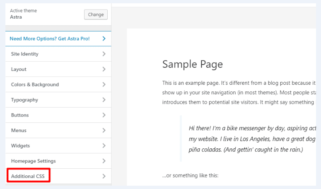The image size is (321, 189).
Task: Click the arrow beside Additional CSS
Action: click(104, 176)
